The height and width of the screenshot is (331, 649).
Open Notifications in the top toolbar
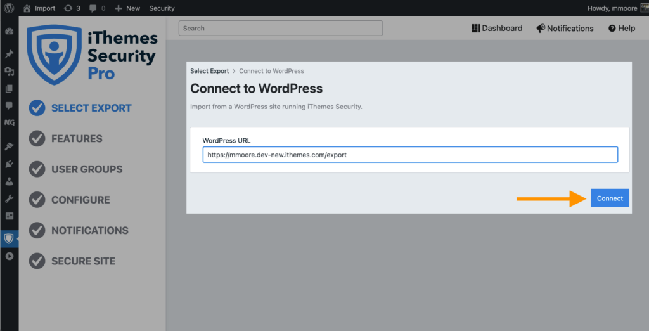click(565, 28)
